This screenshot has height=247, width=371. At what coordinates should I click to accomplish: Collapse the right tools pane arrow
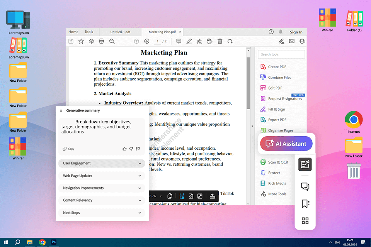(x=252, y=126)
